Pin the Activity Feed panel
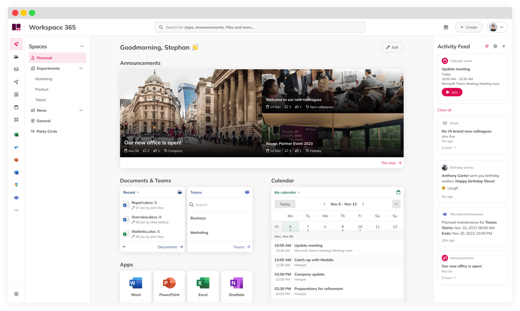The width and height of the screenshot is (520, 311). [x=487, y=46]
